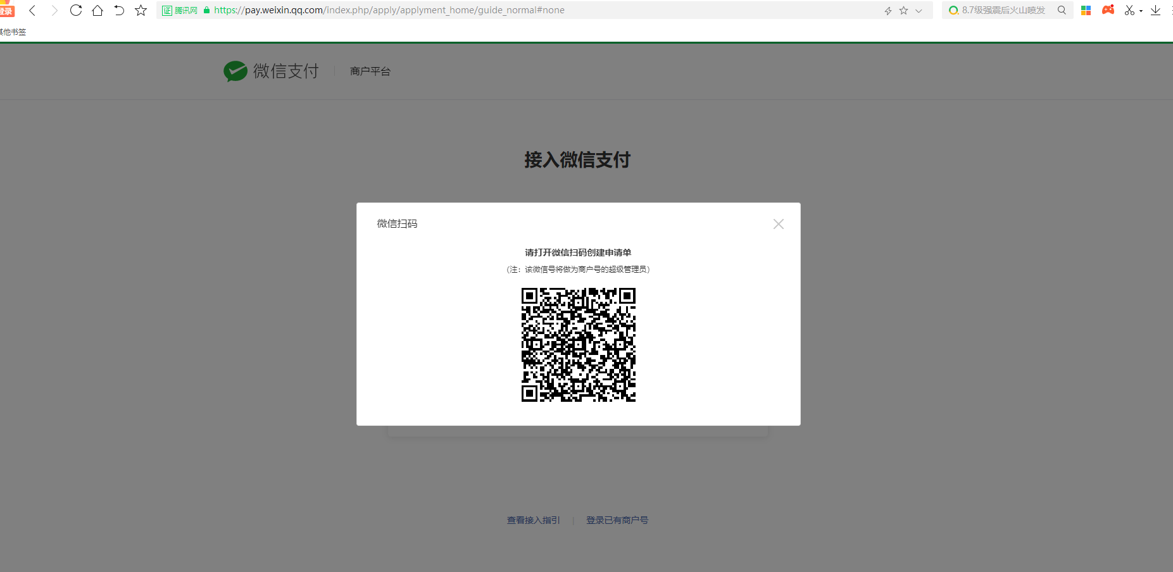This screenshot has height=572, width=1173.
Task: Click the 接入微信支付 page heading
Action: [577, 159]
